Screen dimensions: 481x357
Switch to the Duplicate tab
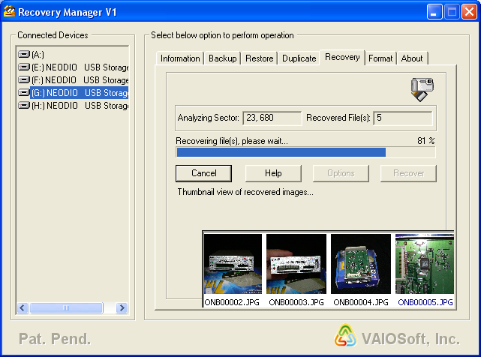pos(299,58)
